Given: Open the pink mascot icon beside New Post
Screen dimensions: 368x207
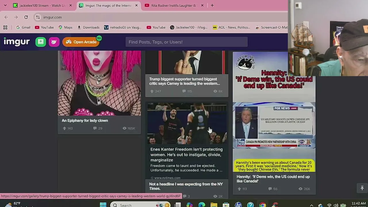Looking at the screenshot, I should [x=54, y=42].
